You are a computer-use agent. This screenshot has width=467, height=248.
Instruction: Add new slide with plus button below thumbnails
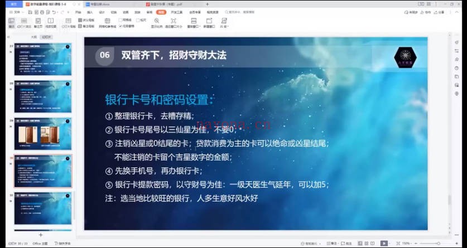pos(41,235)
